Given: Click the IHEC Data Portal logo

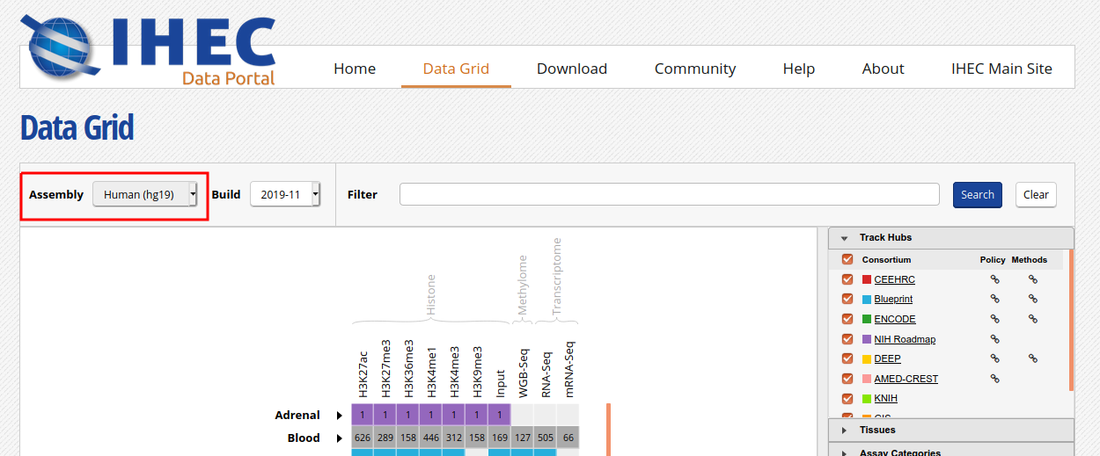Looking at the screenshot, I should coord(150,49).
